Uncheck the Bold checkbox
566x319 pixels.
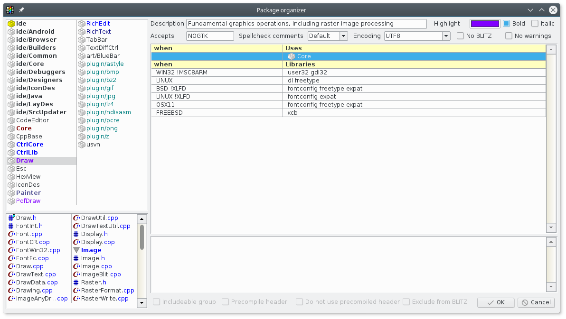[x=507, y=24]
